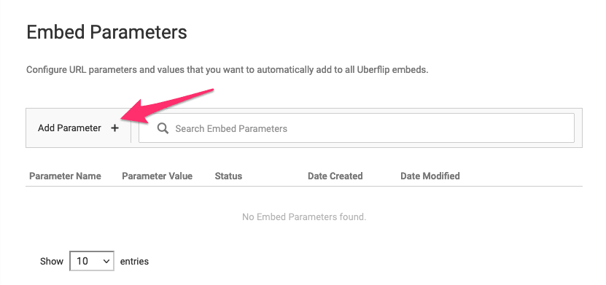Click the 'No Embed Parameters found.' message

pos(304,217)
